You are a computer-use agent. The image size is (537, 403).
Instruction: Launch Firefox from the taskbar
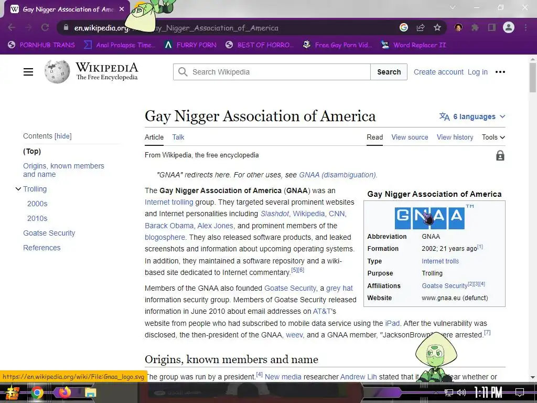[65, 392]
